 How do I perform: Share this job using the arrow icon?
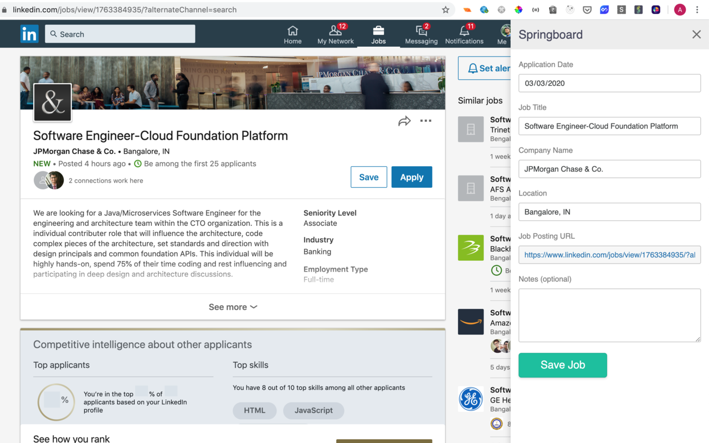(x=404, y=121)
